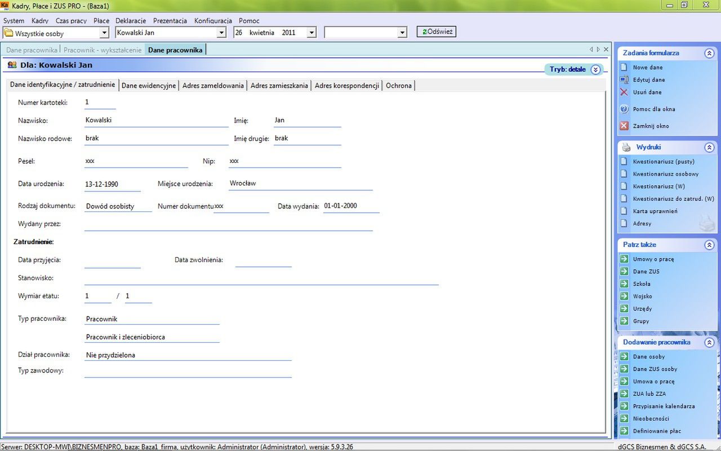Click the Przypisanie kalendarza green arrow icon
This screenshot has height=451, width=721.
pyautogui.click(x=624, y=406)
